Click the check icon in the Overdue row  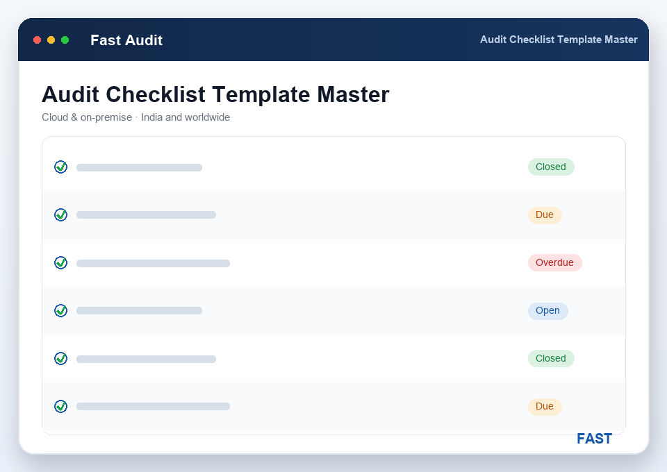pos(61,262)
